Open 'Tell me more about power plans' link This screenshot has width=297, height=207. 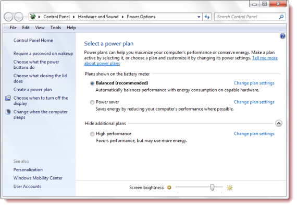point(181,60)
